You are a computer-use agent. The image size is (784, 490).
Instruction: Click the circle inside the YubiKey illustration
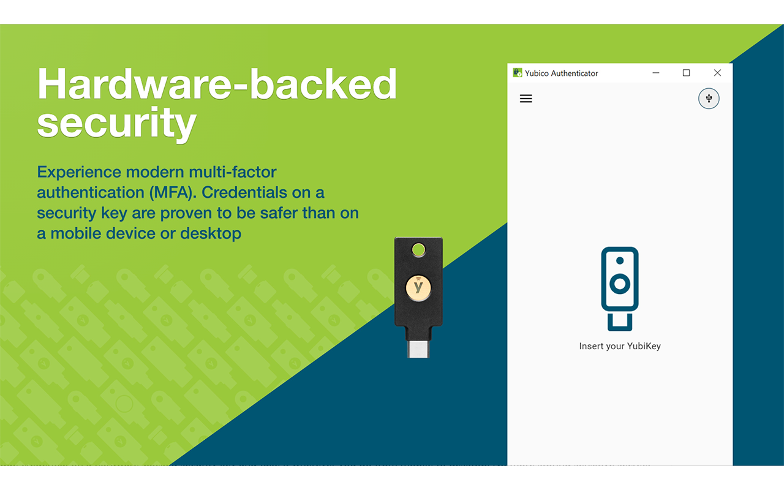pyautogui.click(x=620, y=284)
